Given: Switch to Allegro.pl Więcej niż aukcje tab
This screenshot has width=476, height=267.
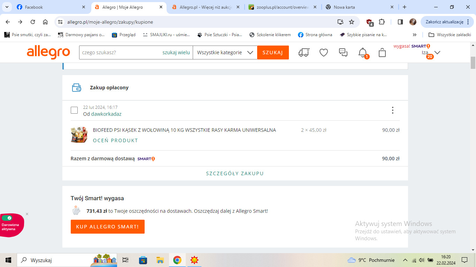Looking at the screenshot, I should tap(206, 7).
